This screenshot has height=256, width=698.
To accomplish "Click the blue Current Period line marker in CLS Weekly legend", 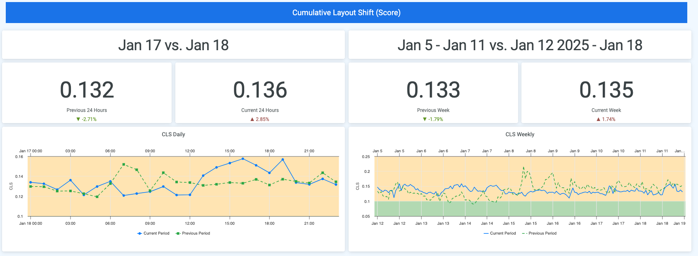I will 486,233.
